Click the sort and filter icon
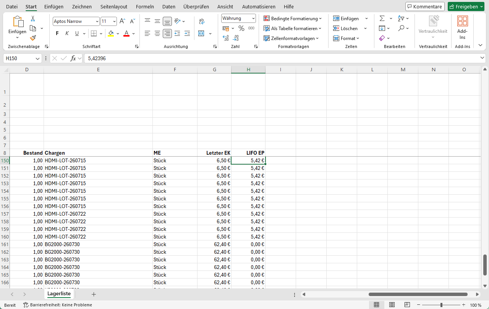 click(401, 18)
